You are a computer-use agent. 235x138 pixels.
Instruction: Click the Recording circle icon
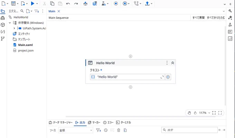(x=116, y=3)
